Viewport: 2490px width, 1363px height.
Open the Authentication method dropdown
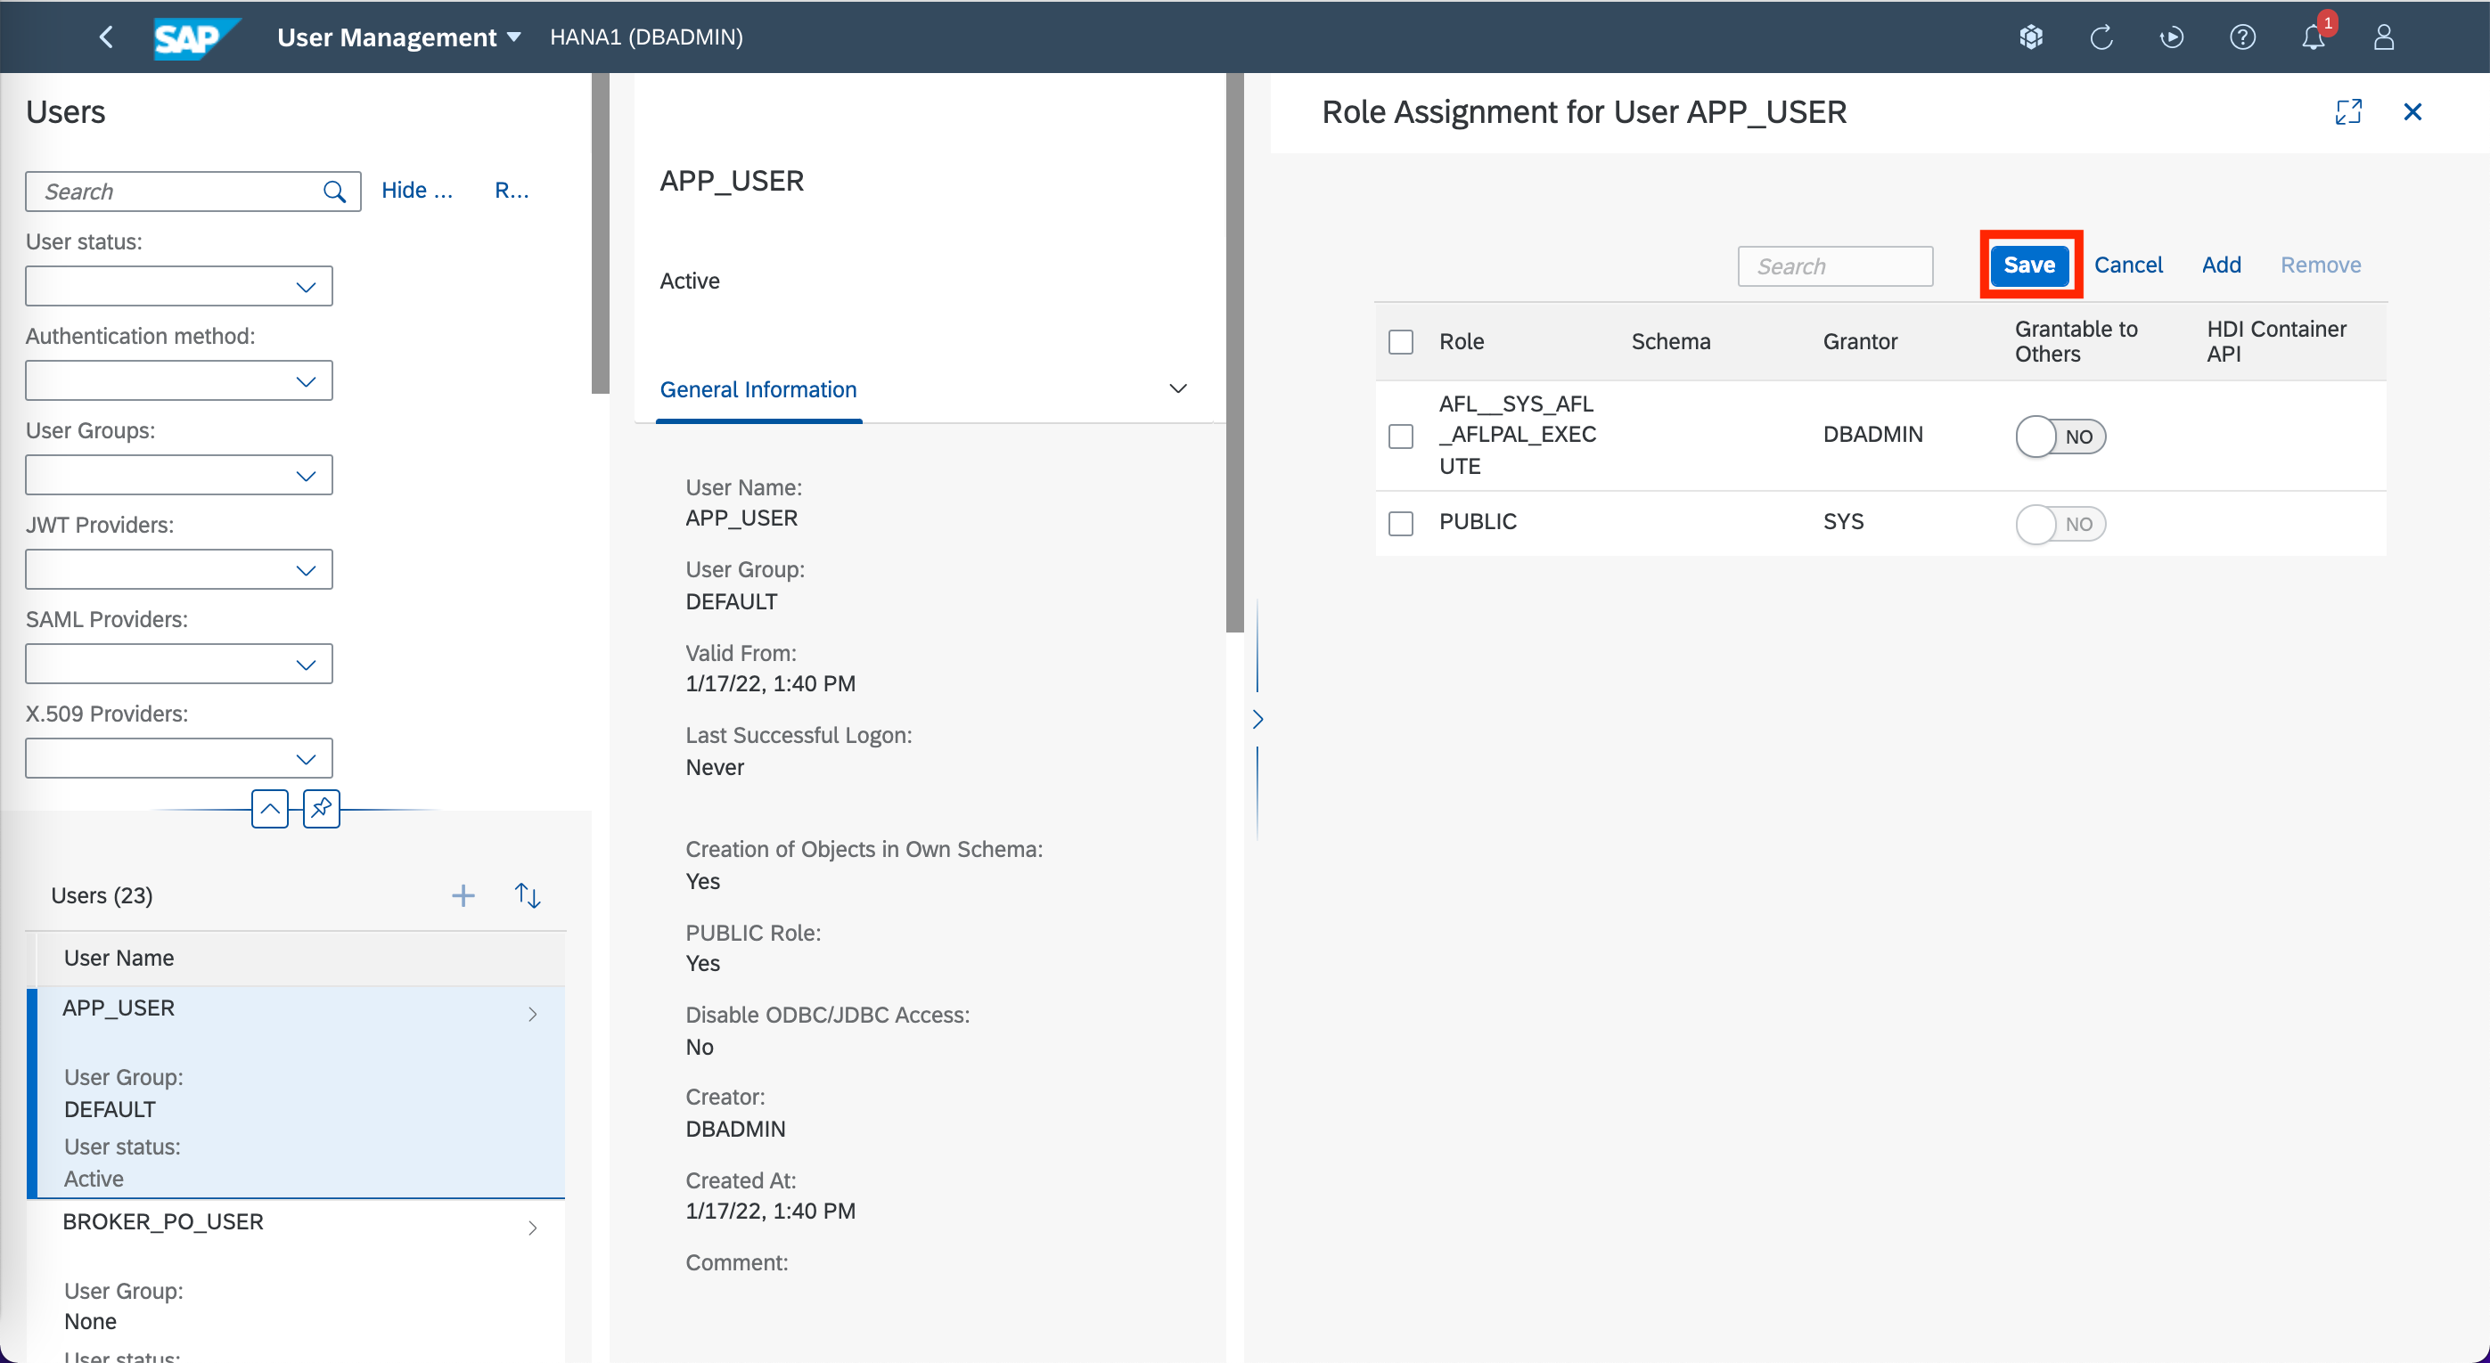[x=179, y=381]
